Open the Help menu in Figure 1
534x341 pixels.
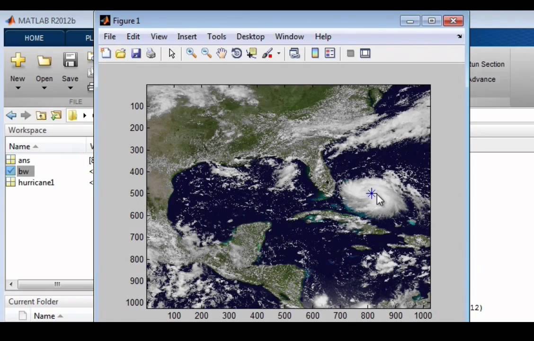(x=323, y=36)
